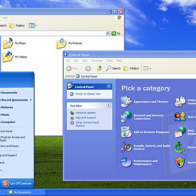Open Security Center shield icon
Image resolution: width=196 pixels, height=196 pixels.
point(180,162)
